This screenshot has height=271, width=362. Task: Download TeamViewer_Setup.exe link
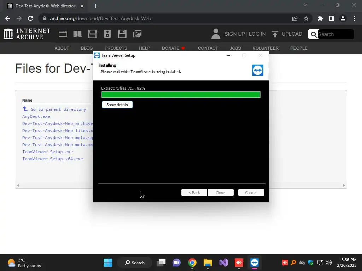pos(48,152)
